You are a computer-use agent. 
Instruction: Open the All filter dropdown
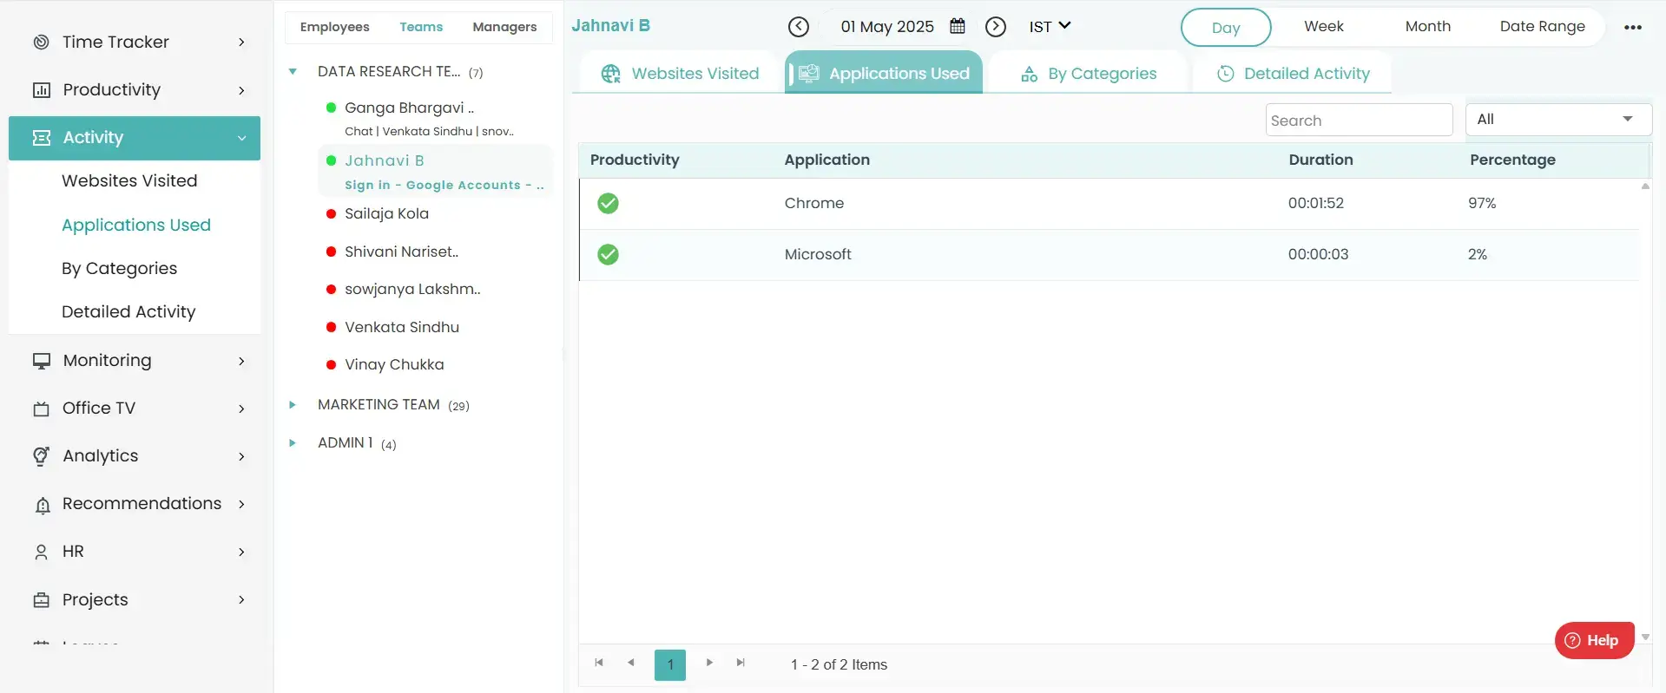tap(1558, 120)
